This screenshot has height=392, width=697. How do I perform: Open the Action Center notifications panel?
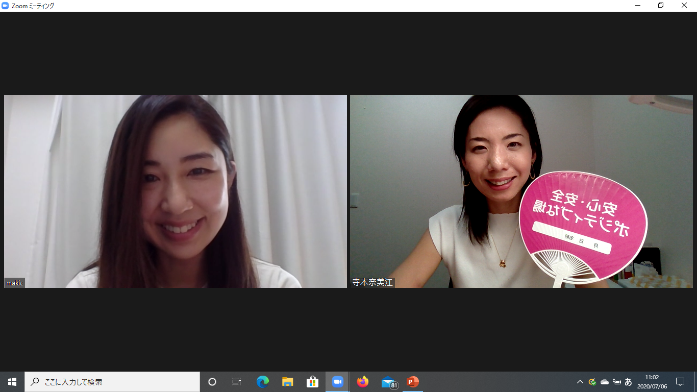680,382
